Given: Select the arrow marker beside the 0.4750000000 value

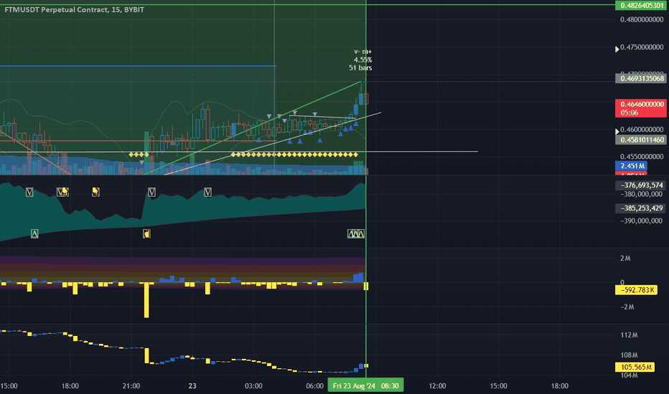Looking at the screenshot, I should (x=617, y=49).
